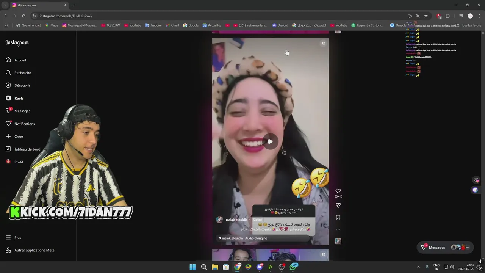Play the reel video
This screenshot has width=485, height=273.
270,141
